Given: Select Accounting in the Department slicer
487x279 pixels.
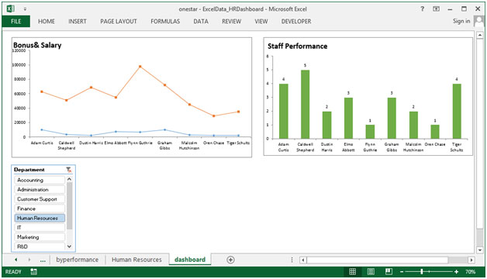Looking at the screenshot, I should (40, 180).
